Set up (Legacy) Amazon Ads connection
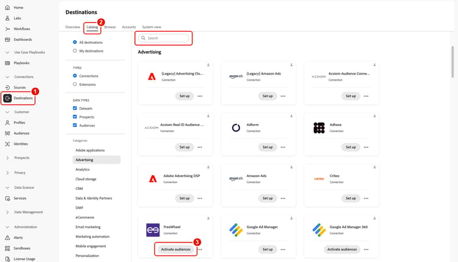The width and height of the screenshot is (458, 262). [267, 96]
